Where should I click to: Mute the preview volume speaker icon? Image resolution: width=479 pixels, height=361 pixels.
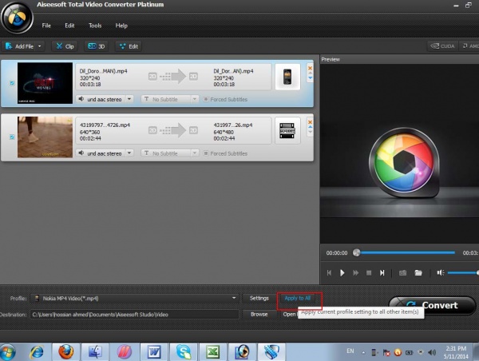(x=440, y=272)
